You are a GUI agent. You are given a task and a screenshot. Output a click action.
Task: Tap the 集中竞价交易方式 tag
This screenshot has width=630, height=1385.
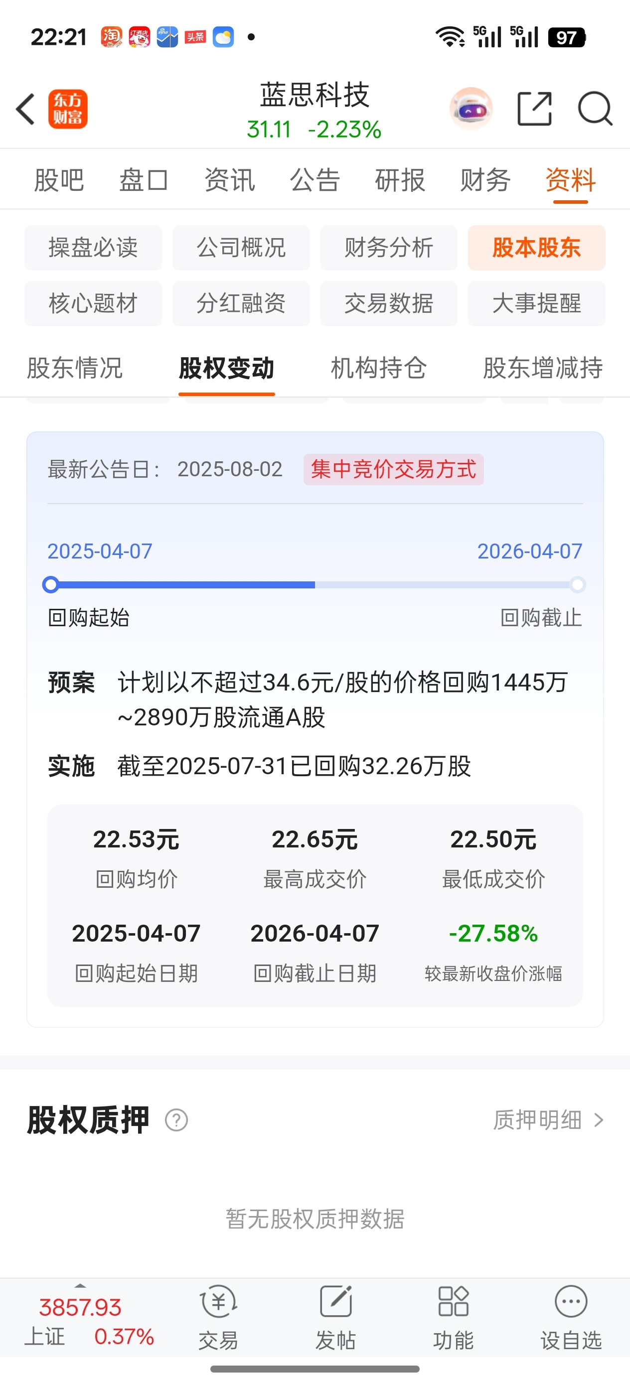point(393,469)
